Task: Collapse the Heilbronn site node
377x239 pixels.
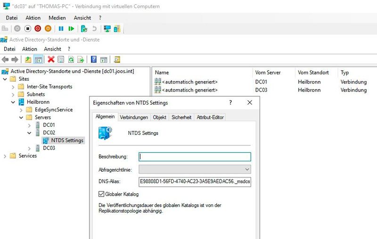Action: [13, 102]
